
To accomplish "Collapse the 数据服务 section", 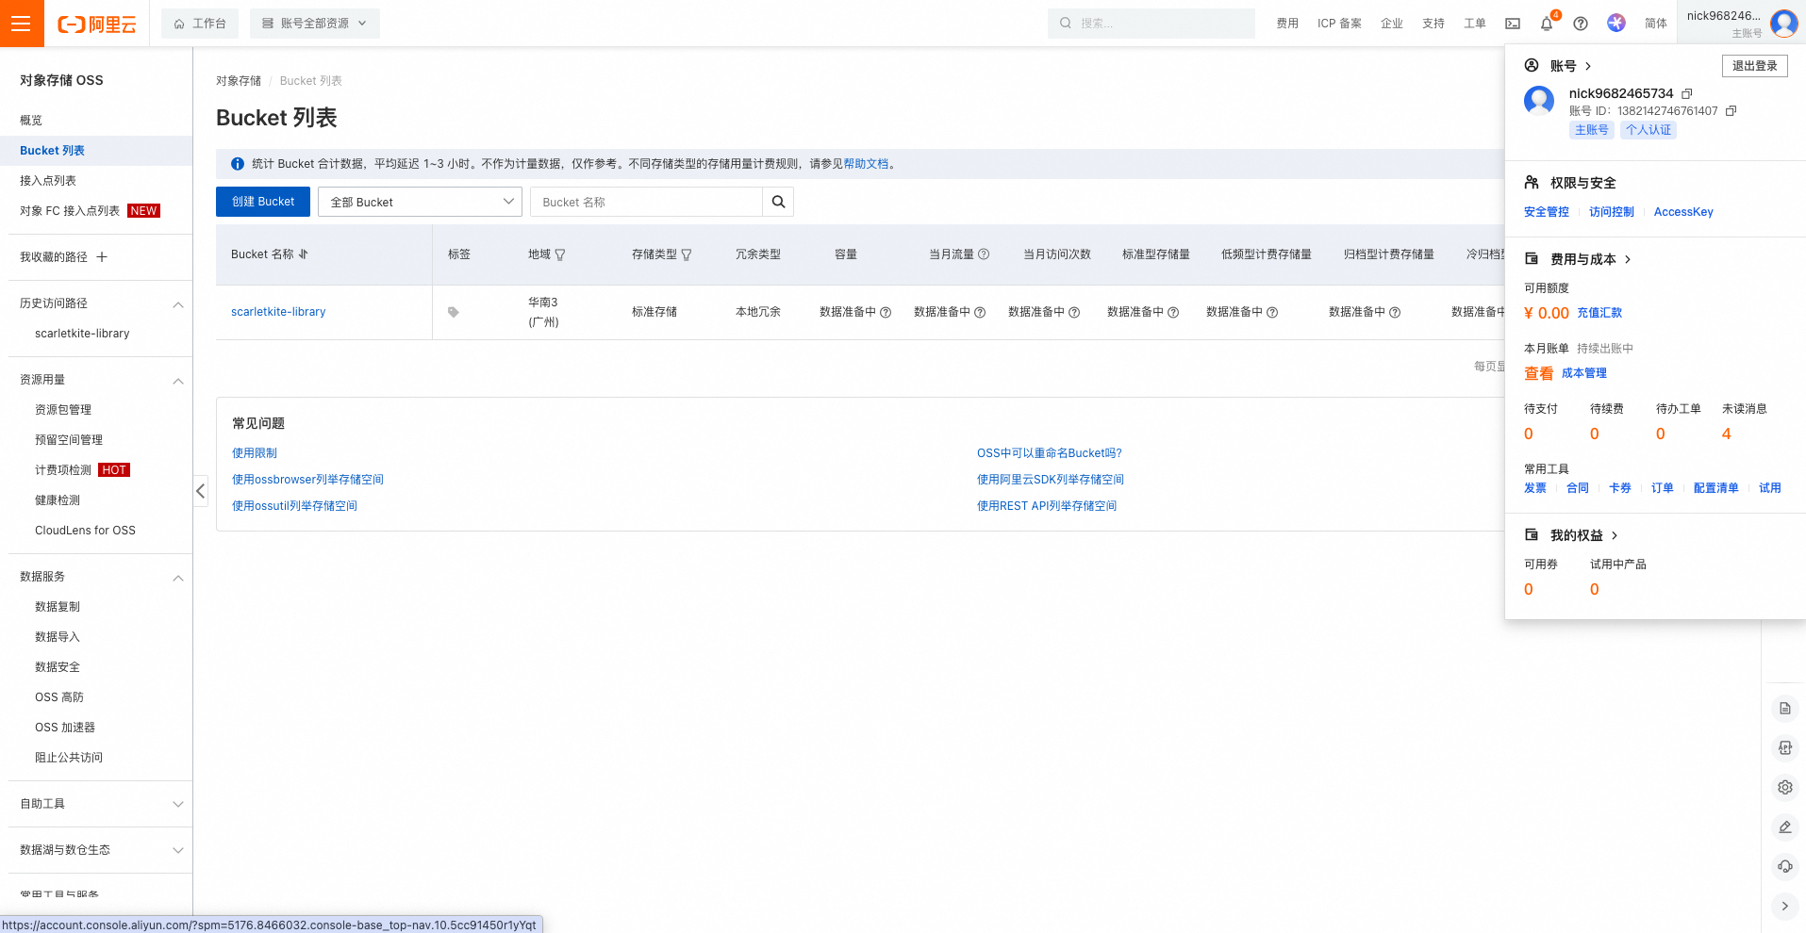I will point(178,578).
